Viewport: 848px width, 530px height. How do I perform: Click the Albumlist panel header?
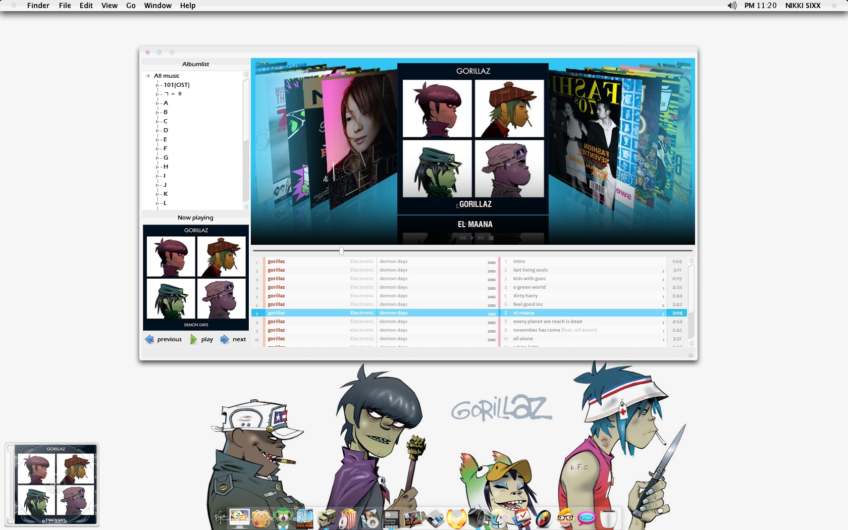point(195,64)
